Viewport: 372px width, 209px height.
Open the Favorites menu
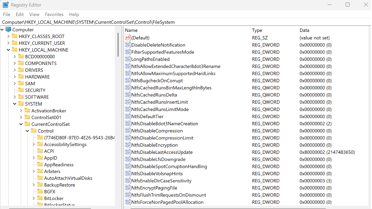(x=54, y=14)
